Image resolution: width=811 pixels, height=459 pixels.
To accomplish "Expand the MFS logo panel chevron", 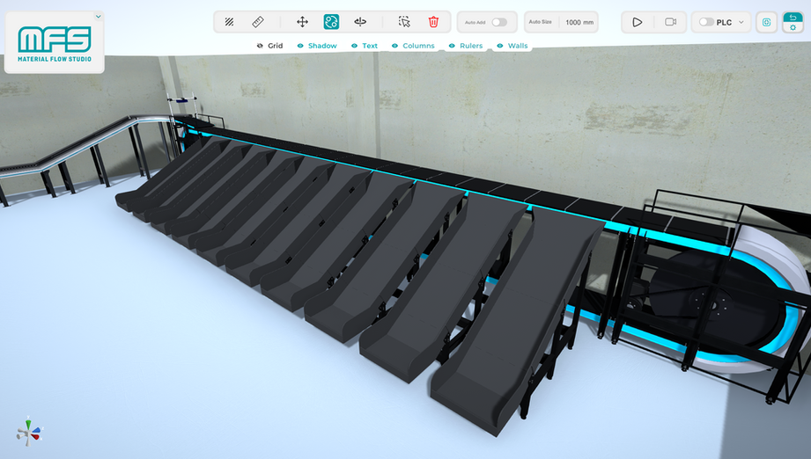I will [99, 17].
